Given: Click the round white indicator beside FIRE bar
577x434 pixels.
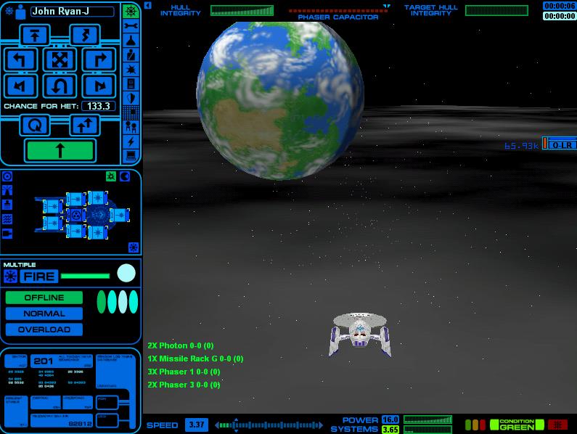Looking at the screenshot, I should [x=126, y=273].
